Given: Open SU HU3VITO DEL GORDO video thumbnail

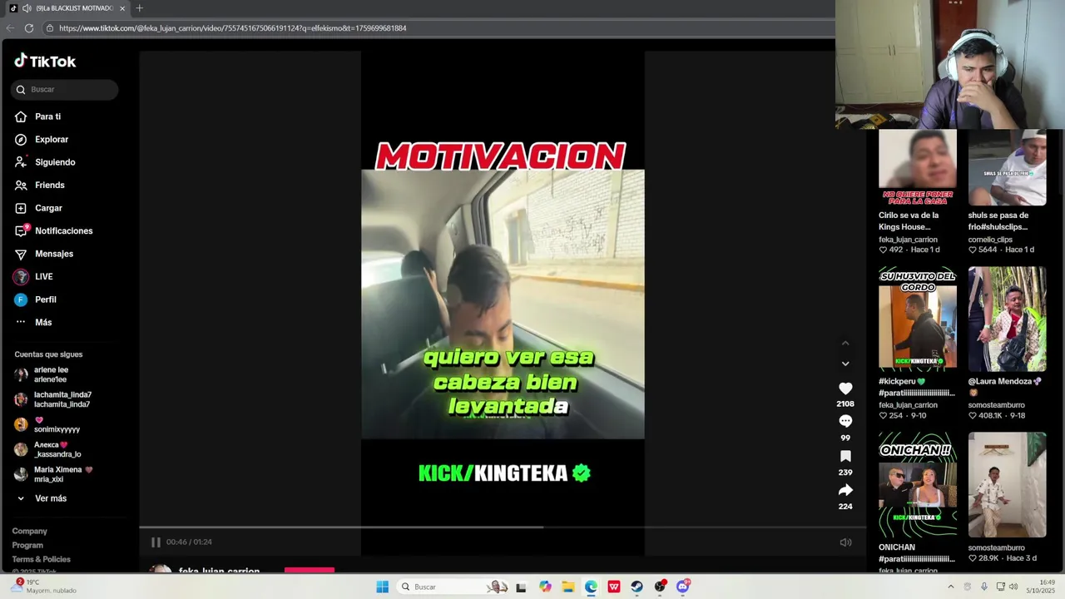Looking at the screenshot, I should point(918,319).
